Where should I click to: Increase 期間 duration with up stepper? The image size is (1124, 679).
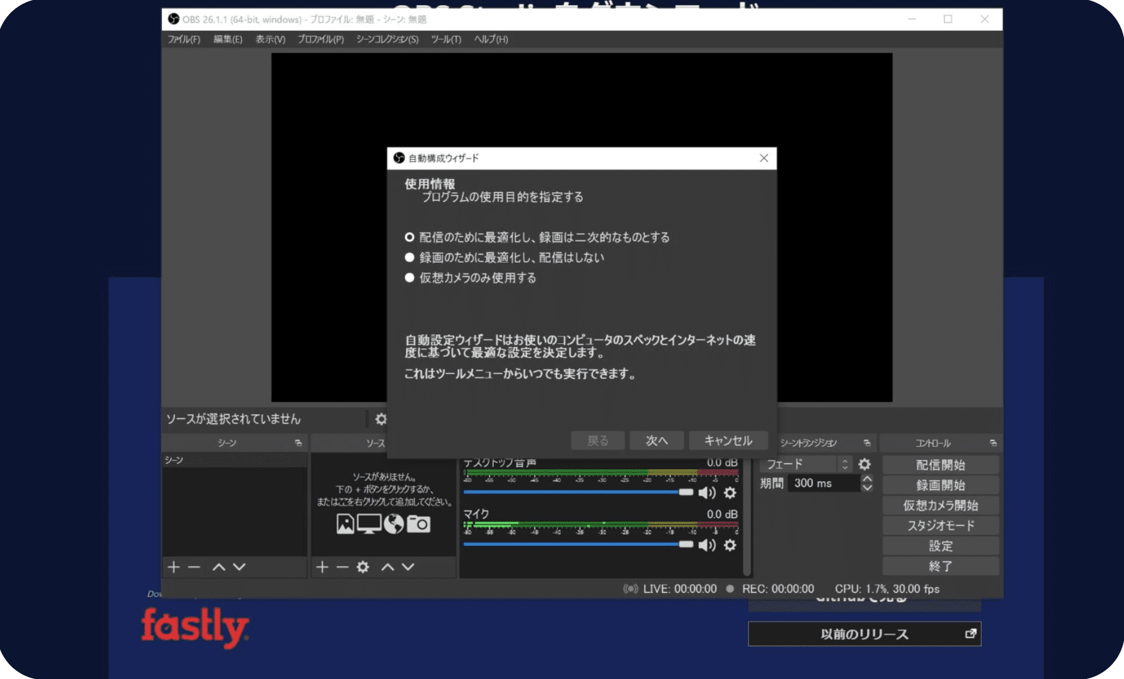[868, 479]
